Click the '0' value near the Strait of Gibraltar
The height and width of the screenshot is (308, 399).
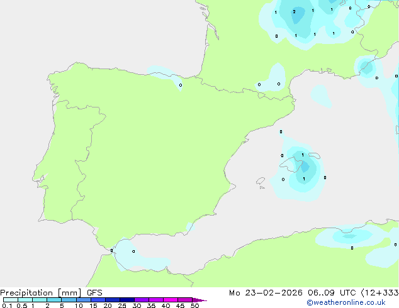coord(112,251)
